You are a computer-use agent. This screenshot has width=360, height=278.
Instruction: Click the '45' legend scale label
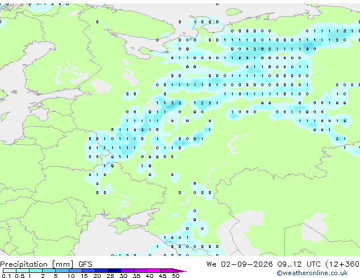pos(162,276)
